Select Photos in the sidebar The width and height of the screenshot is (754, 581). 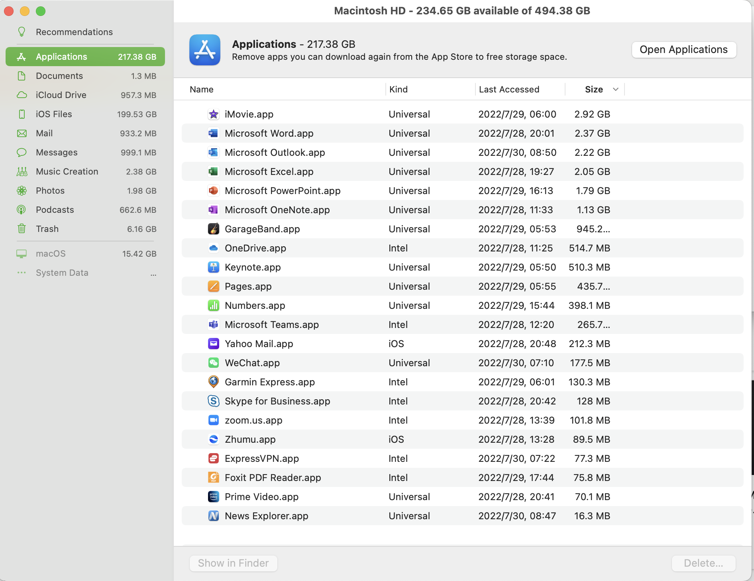pos(85,191)
